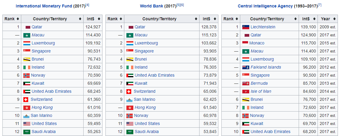
Task: Click Switzerland flag in World Bank table
Action: [129, 92]
